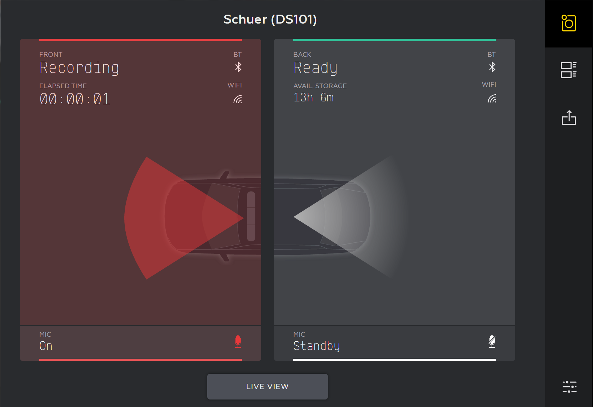Image resolution: width=593 pixels, height=407 pixels.
Task: Open the settings sliders icon at bottom right
Action: click(569, 387)
